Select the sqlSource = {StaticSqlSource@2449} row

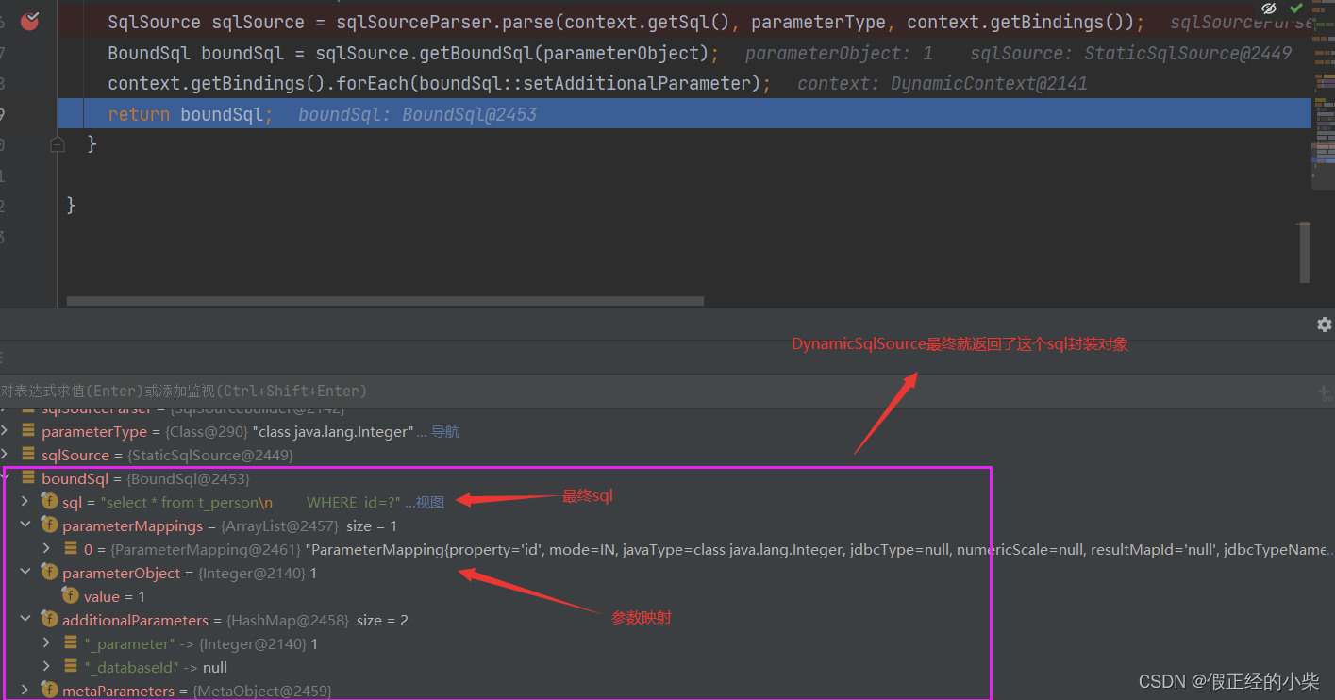168,456
